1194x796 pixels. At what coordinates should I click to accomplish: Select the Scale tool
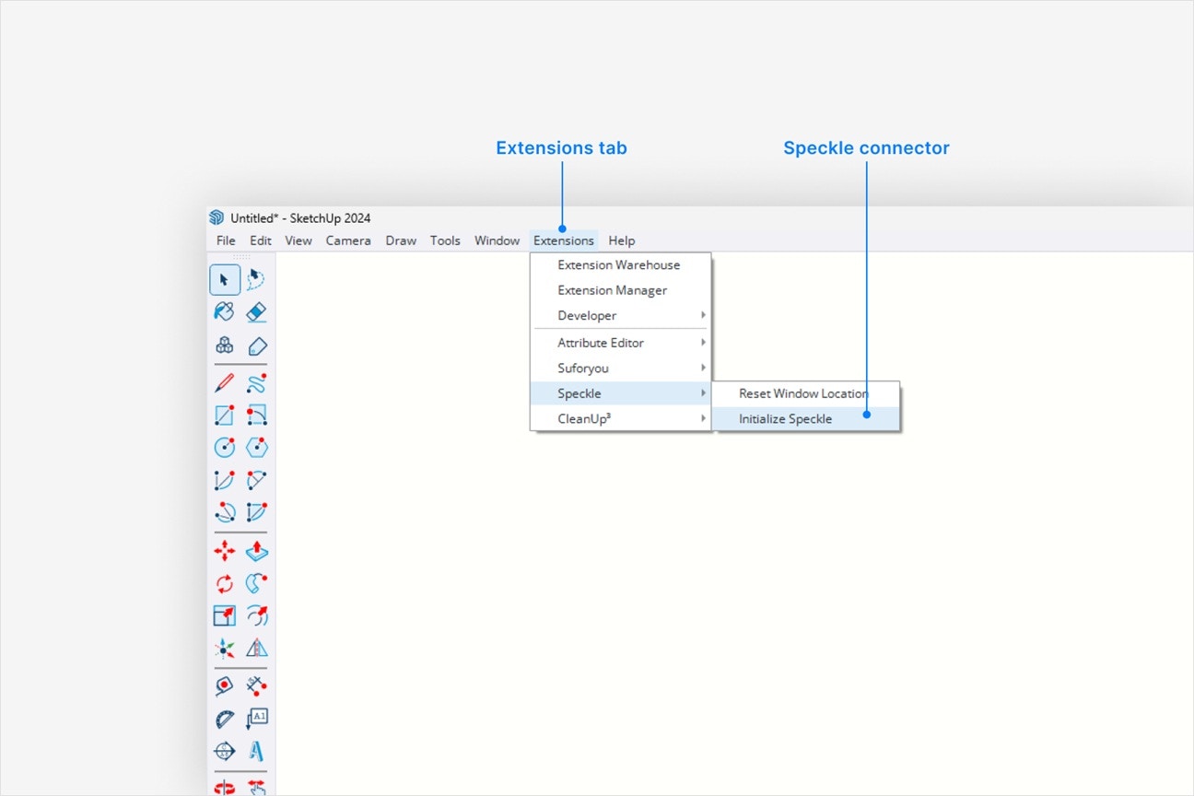coord(225,615)
